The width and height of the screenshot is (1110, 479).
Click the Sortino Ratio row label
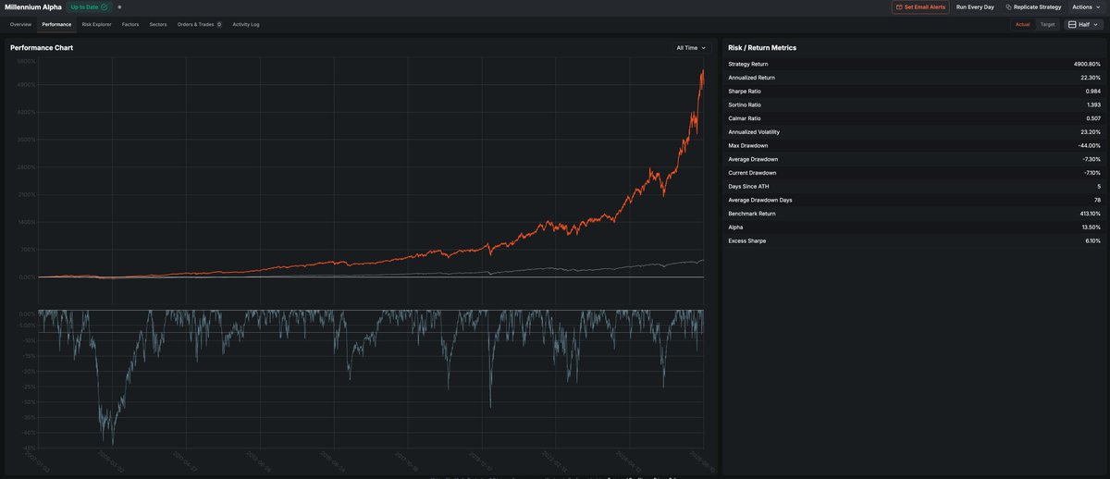(x=745, y=104)
